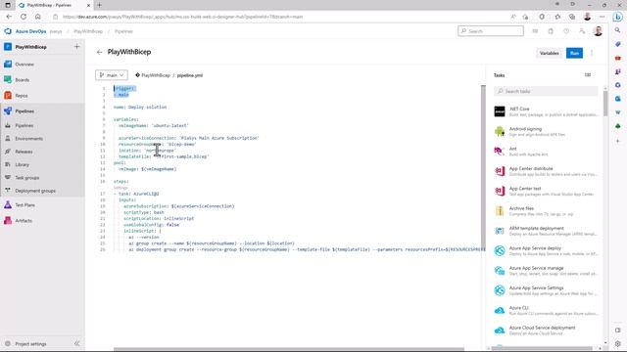Image resolution: width=627 pixels, height=352 pixels.
Task: Select the Android signing task
Action: (546, 131)
